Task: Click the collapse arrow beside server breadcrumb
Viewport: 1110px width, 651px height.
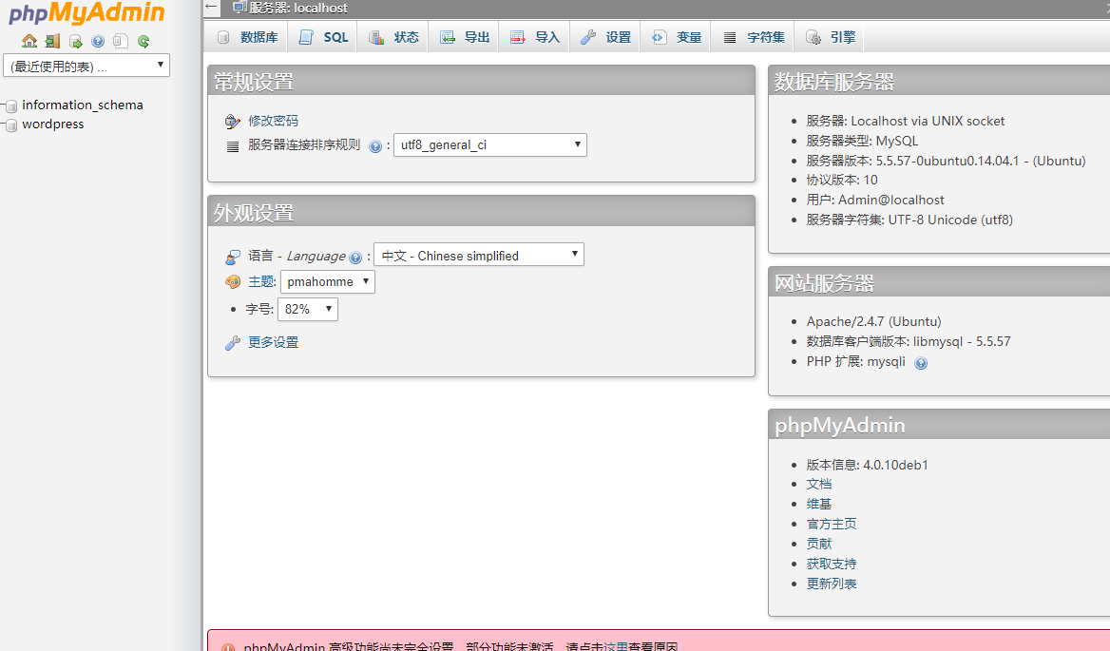Action: (211, 7)
